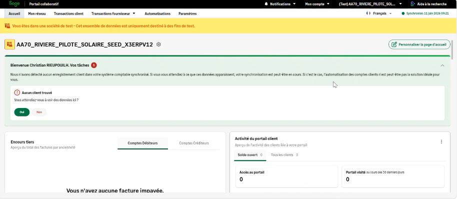Click Vous attendiez-vous à voir des données ici text
This screenshot has width=457, height=199.
46,100
